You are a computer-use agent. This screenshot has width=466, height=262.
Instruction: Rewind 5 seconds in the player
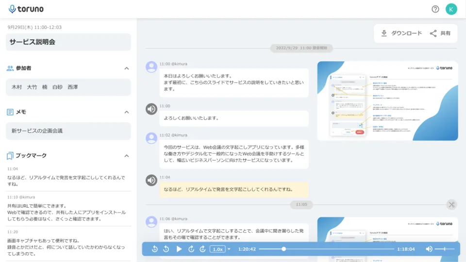click(x=166, y=249)
